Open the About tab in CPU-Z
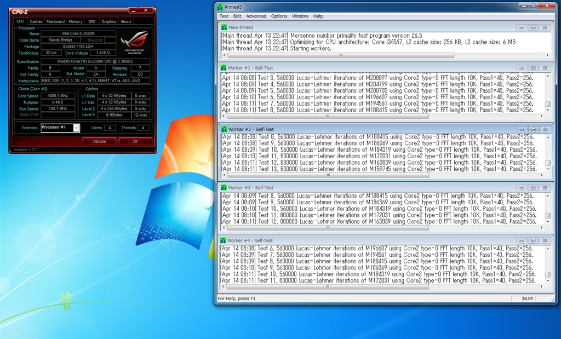Image resolution: width=561 pixels, height=339 pixels. tap(126, 22)
